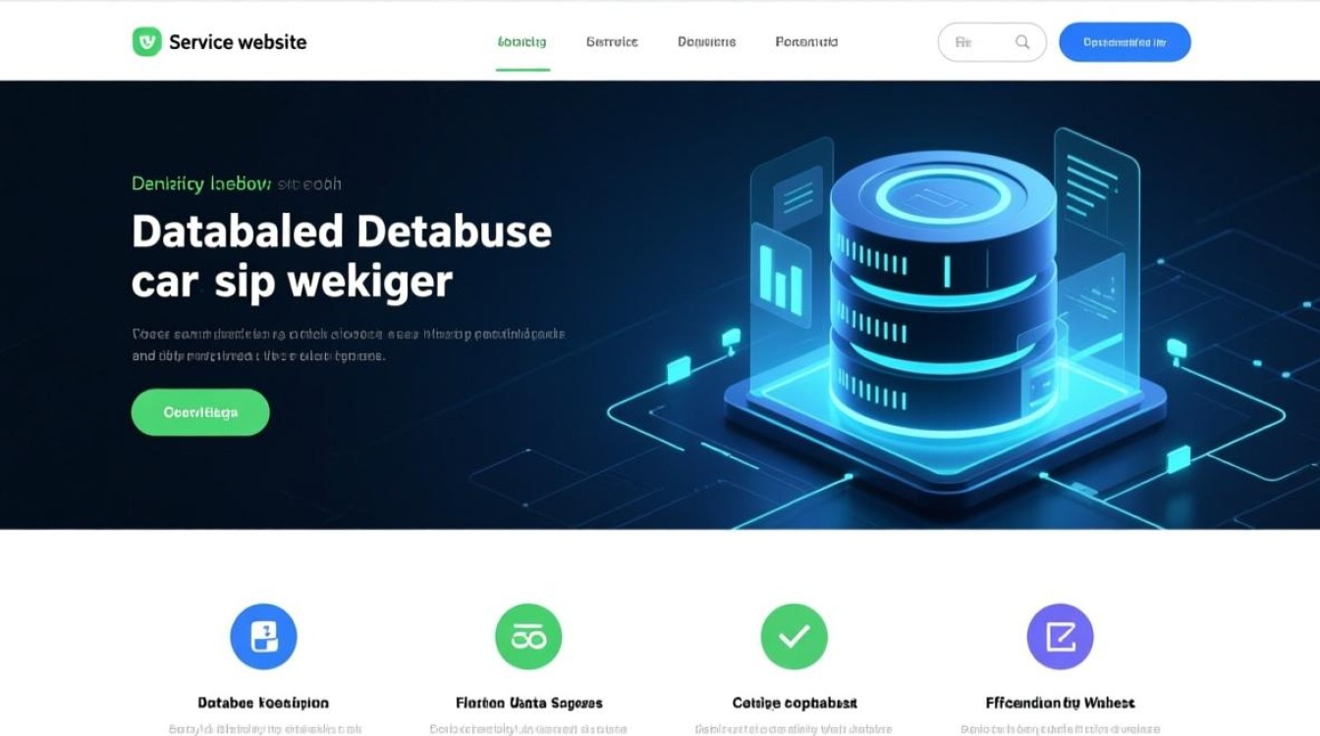This screenshot has height=736, width=1320.
Task: Click the "Service website" brand name
Action: point(238,42)
